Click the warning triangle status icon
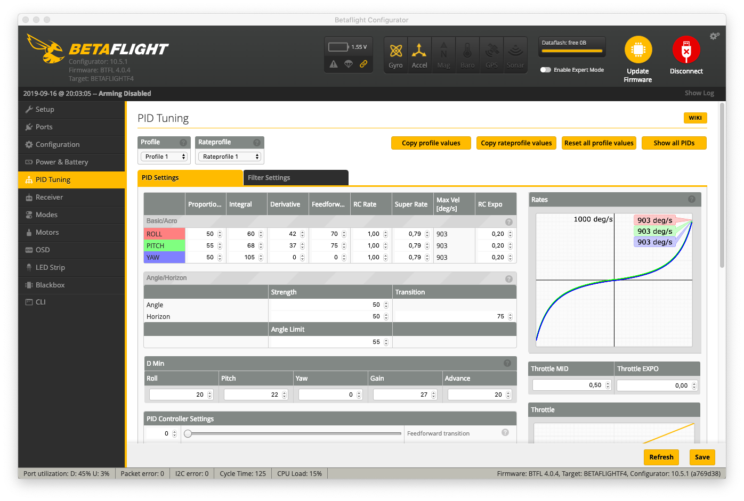 coord(334,64)
